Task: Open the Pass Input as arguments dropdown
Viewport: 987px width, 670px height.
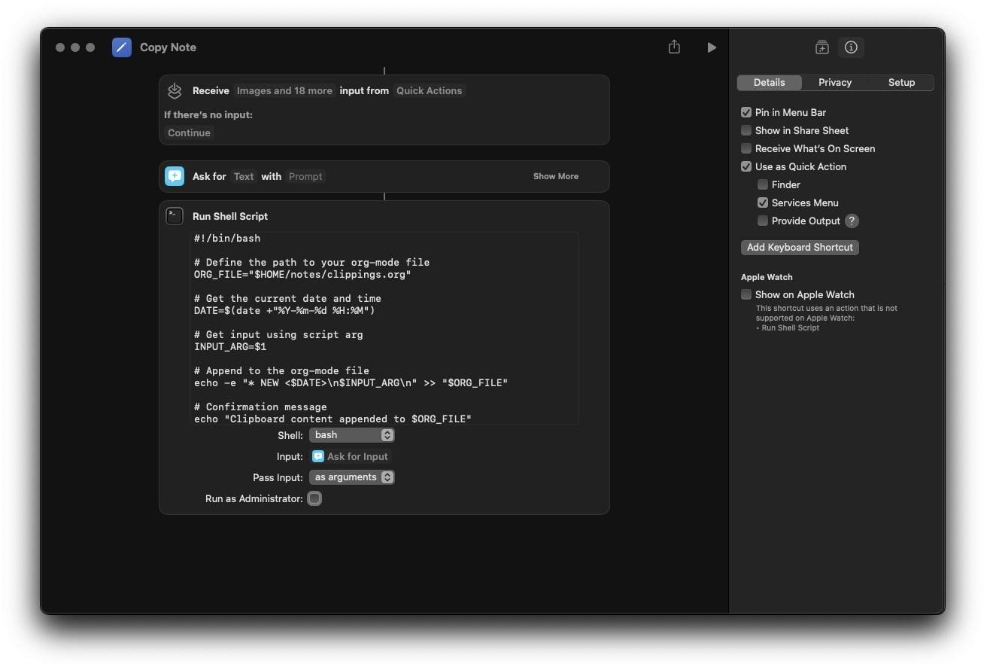Action: click(352, 477)
